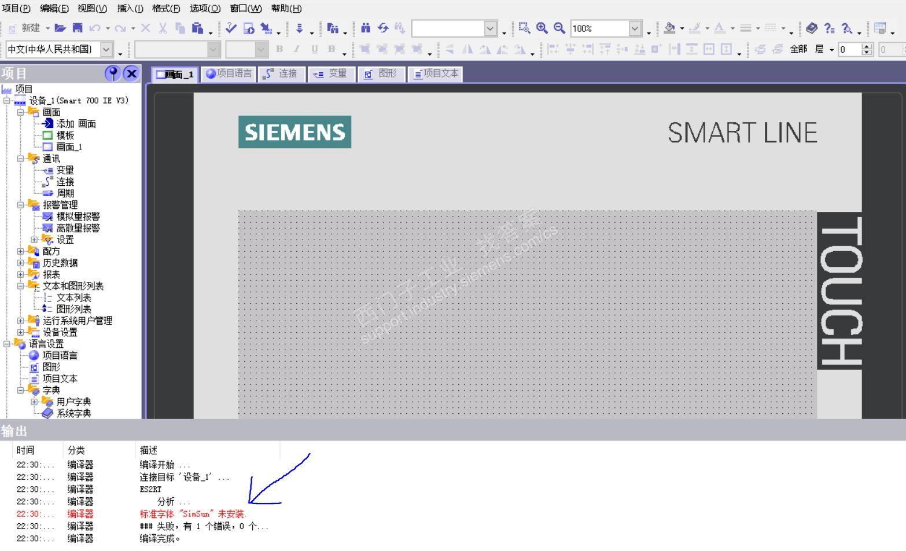Open the 视图(V) menu
906x551 pixels.
click(93, 8)
